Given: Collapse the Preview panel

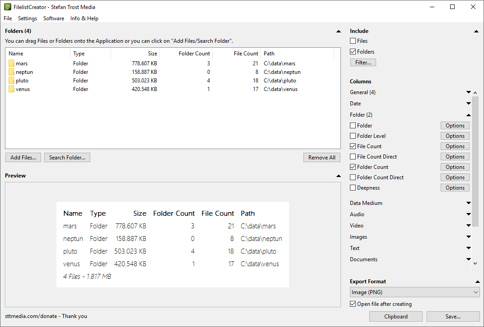Looking at the screenshot, I should [338, 176].
